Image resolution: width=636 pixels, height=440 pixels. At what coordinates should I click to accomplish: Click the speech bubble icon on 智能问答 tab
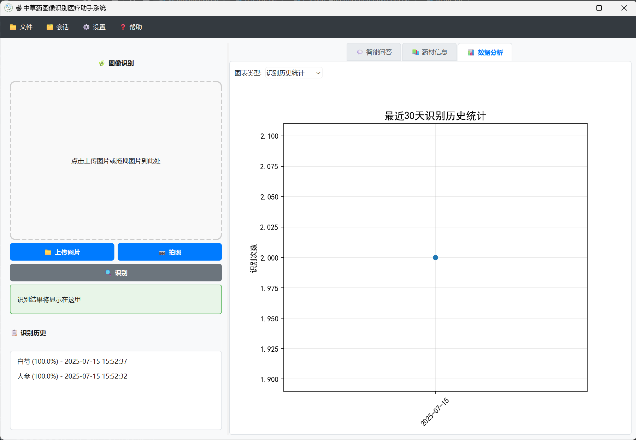coord(360,52)
